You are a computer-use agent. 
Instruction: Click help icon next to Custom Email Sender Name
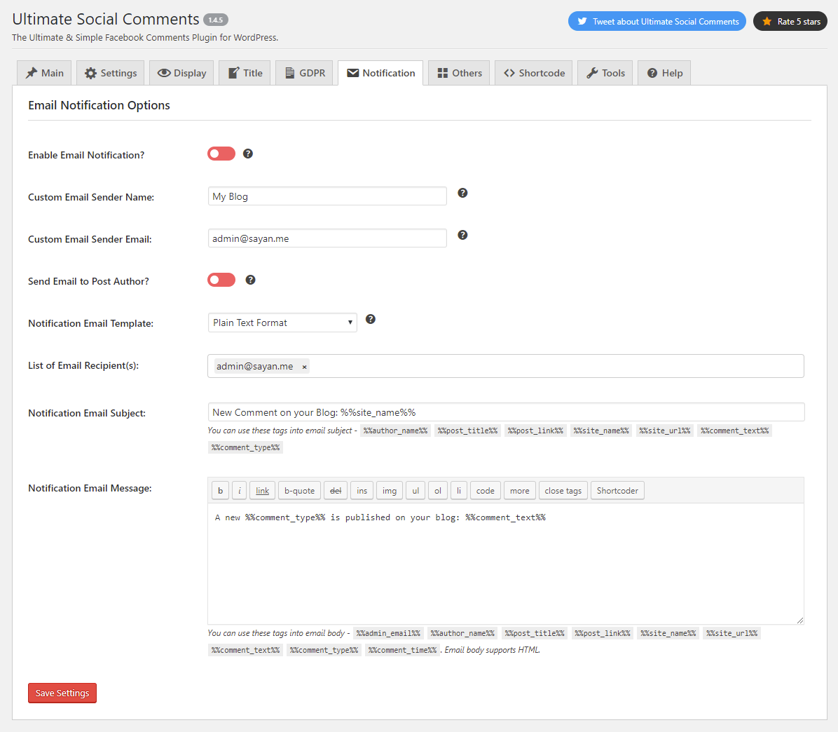[x=462, y=194]
